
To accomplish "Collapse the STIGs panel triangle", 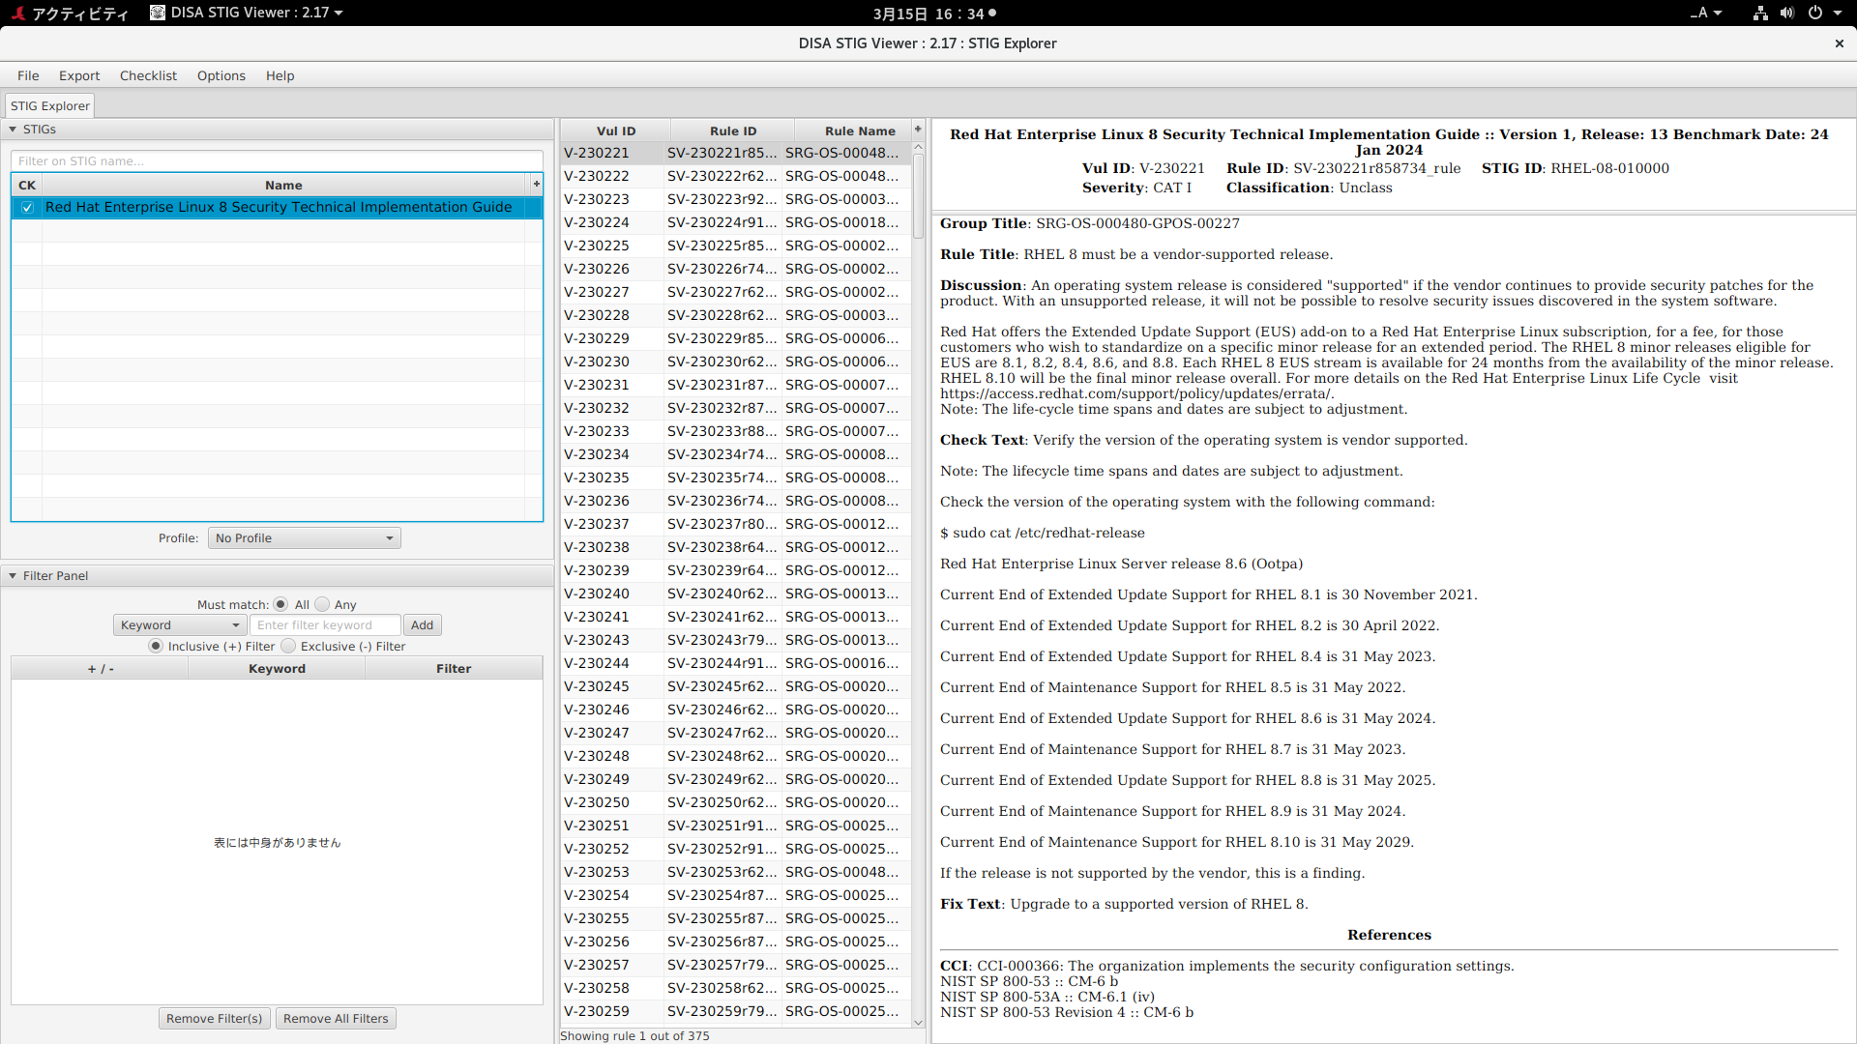I will coord(13,130).
